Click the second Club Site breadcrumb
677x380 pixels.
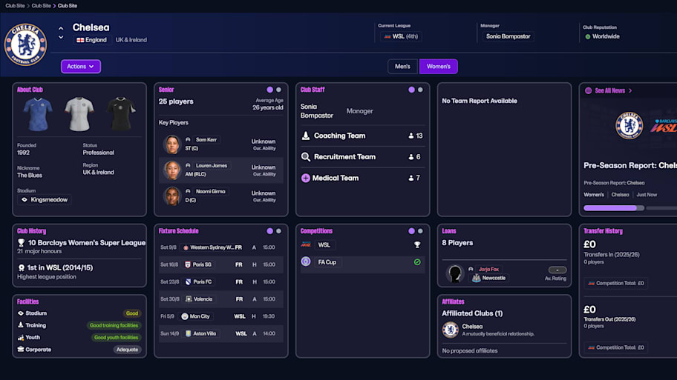pyautogui.click(x=41, y=6)
